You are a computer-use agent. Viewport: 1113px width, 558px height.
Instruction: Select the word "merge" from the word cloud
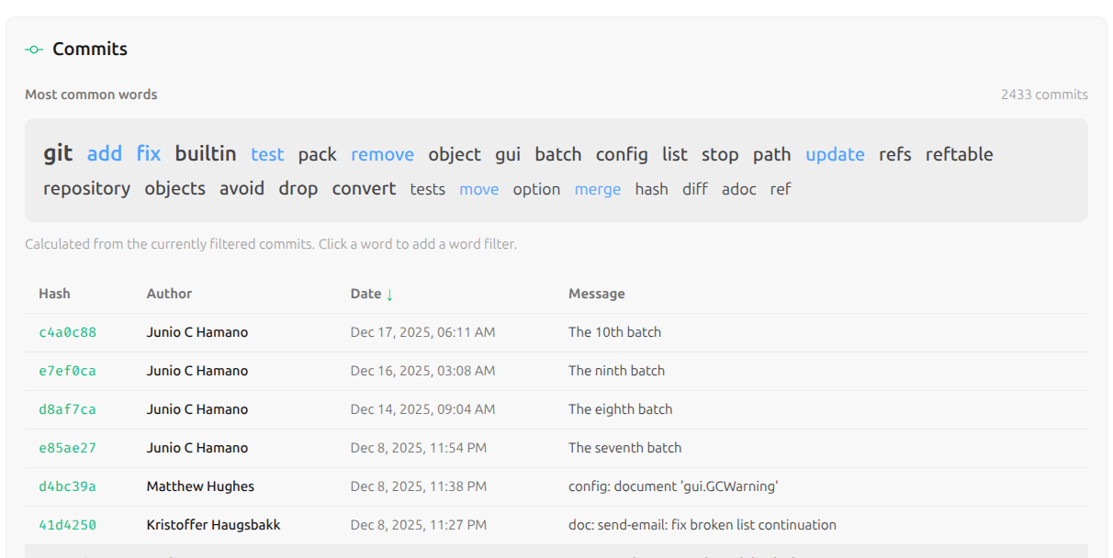click(x=598, y=189)
